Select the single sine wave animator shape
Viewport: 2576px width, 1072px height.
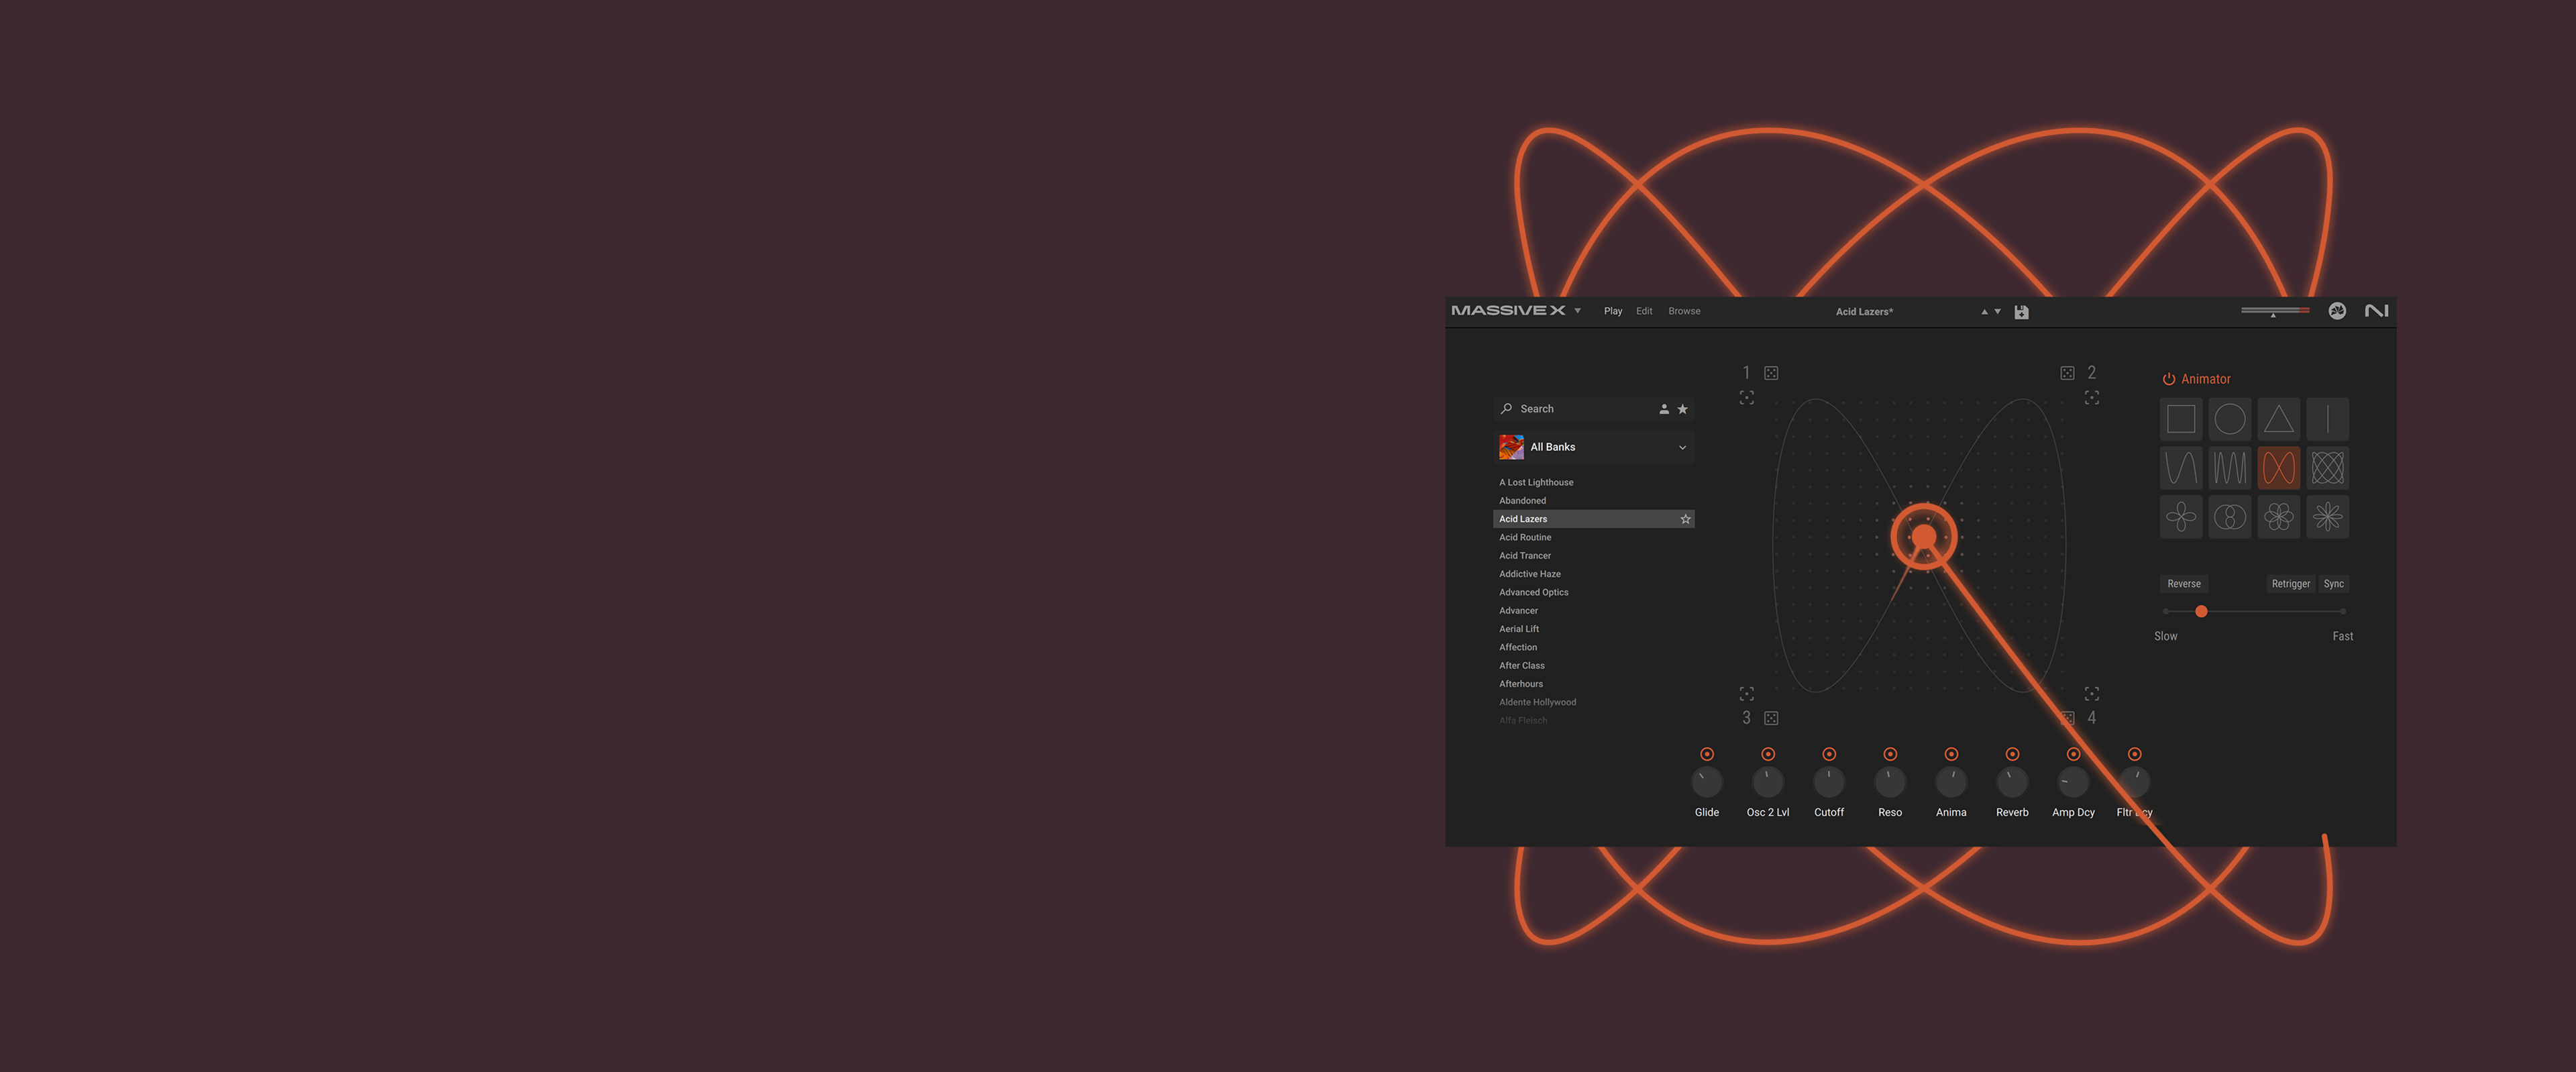(2180, 468)
